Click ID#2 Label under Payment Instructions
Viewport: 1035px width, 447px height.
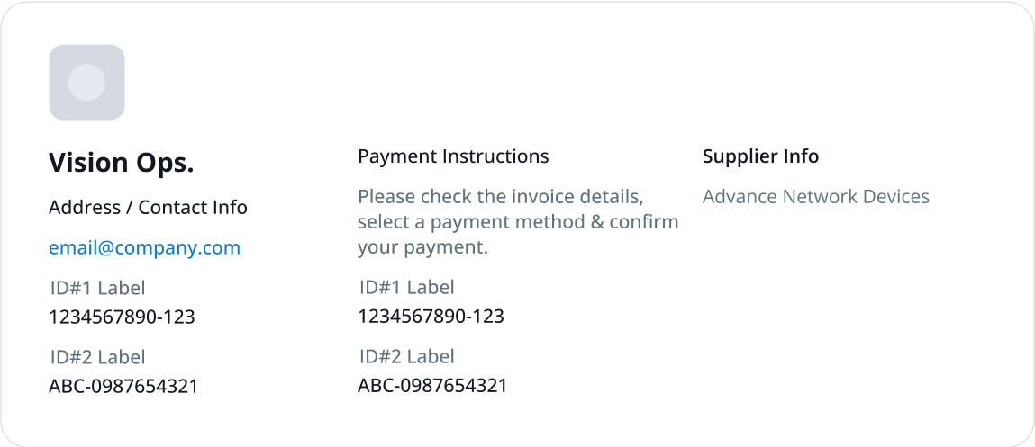[x=406, y=357]
